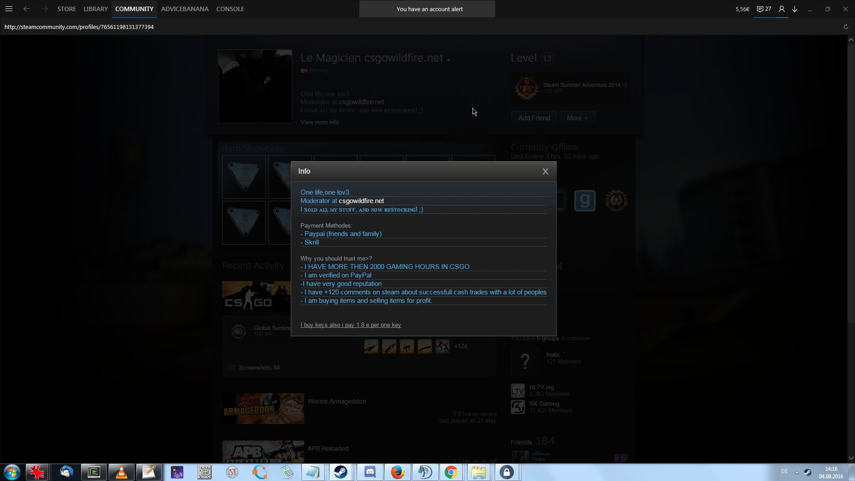Open the ADVICEBANANA profile menu
This screenshot has width=855, height=481.
click(x=184, y=9)
